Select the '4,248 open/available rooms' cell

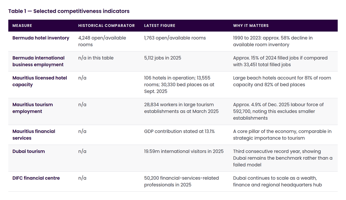pos(102,41)
